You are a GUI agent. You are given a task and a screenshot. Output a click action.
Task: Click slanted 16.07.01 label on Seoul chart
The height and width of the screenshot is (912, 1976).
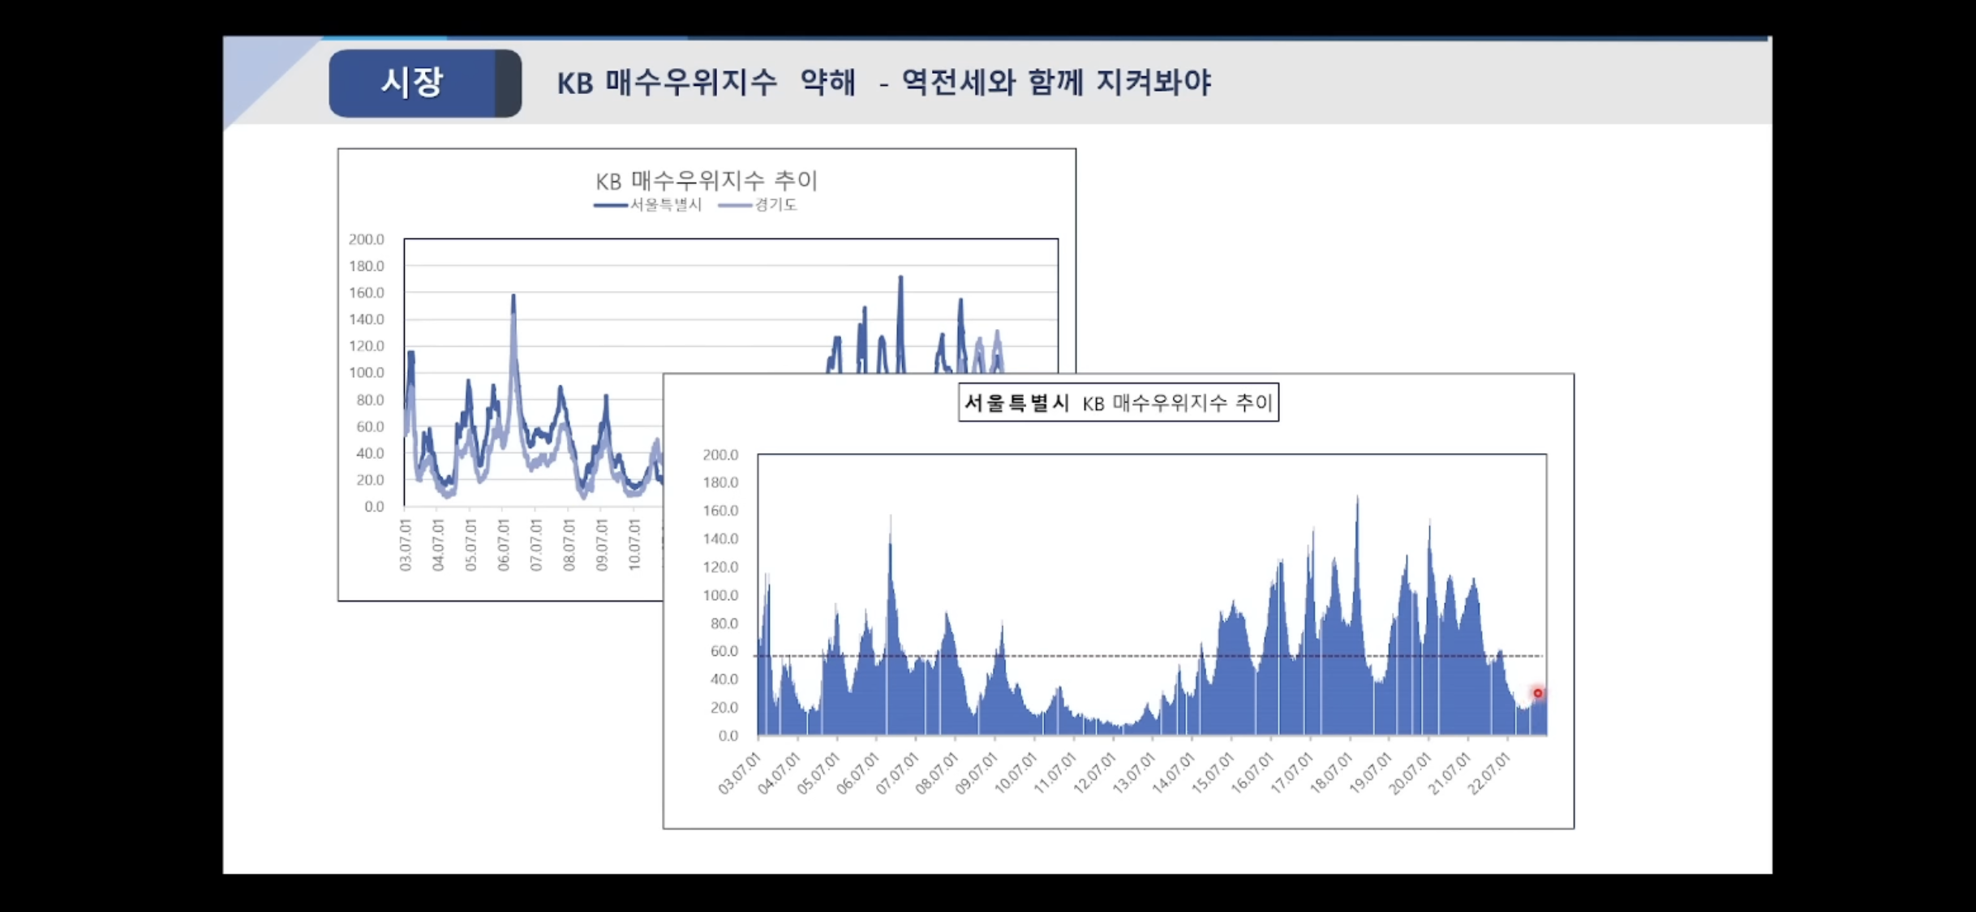tap(1252, 773)
